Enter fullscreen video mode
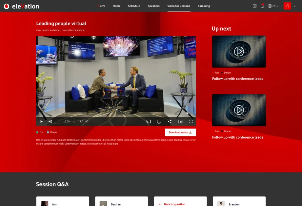The width and height of the screenshot is (302, 206). coord(191,122)
